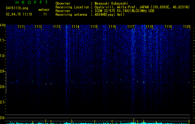Select the filename 04151110.png

(x=17, y=8)
